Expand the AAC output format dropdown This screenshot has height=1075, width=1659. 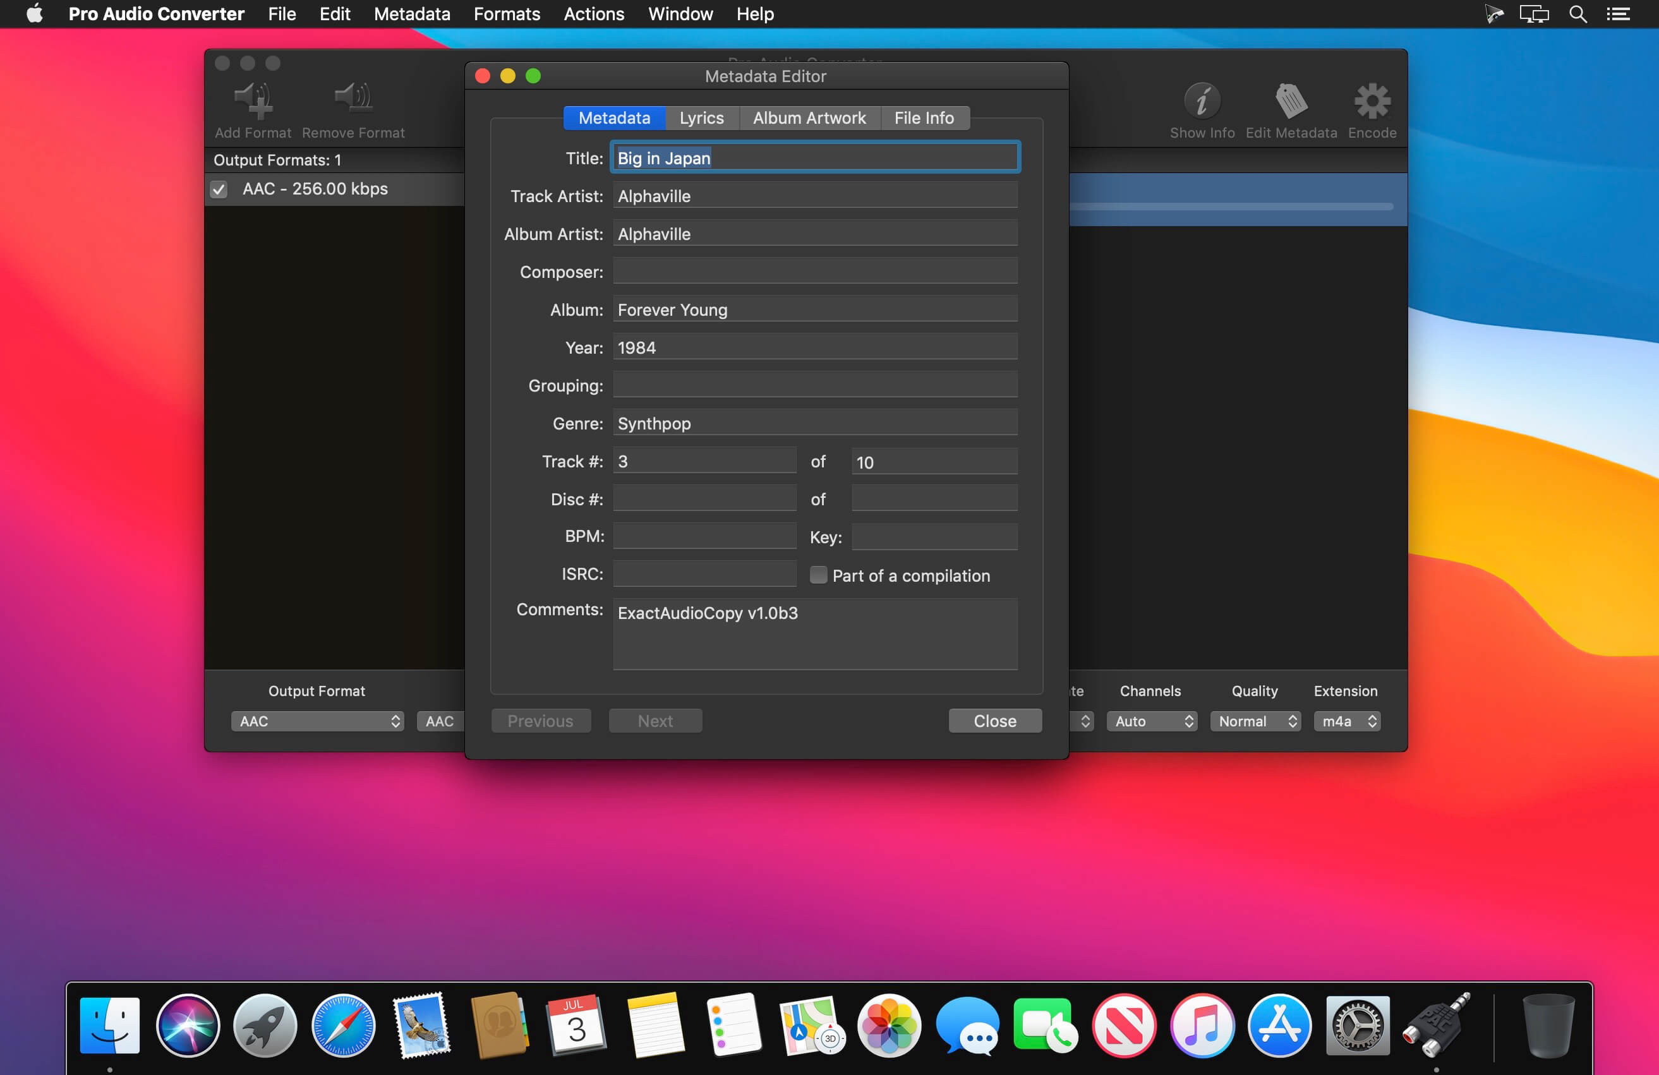click(x=315, y=721)
